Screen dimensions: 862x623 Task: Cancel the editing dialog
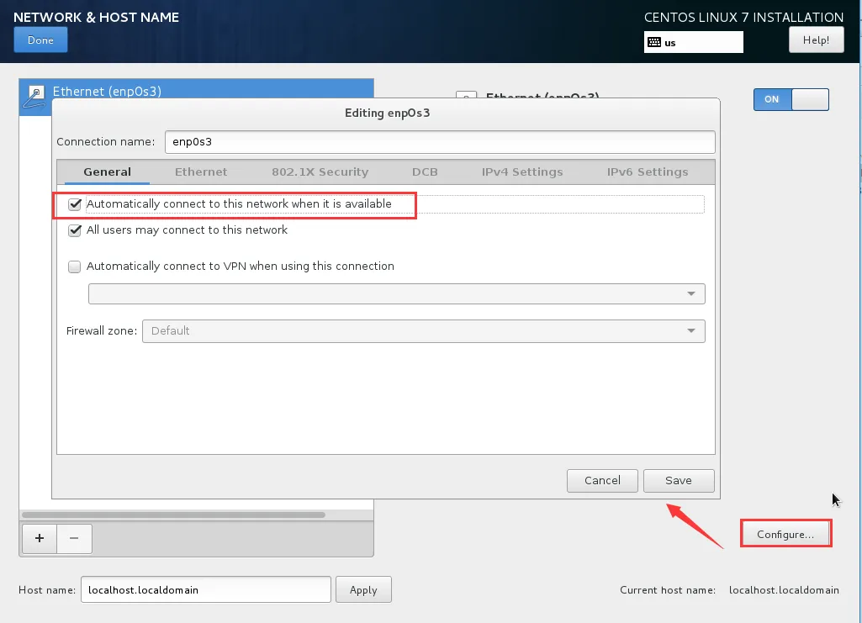click(x=602, y=481)
